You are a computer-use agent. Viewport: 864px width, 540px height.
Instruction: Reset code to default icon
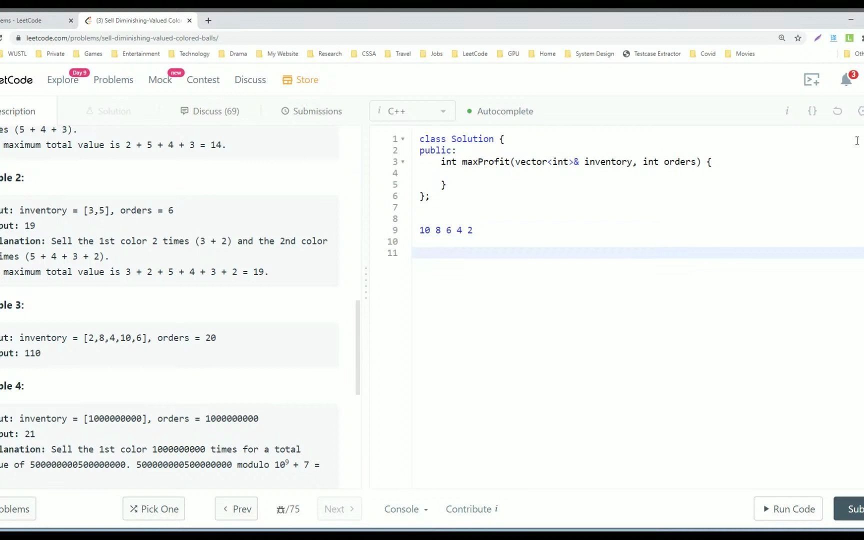(837, 111)
